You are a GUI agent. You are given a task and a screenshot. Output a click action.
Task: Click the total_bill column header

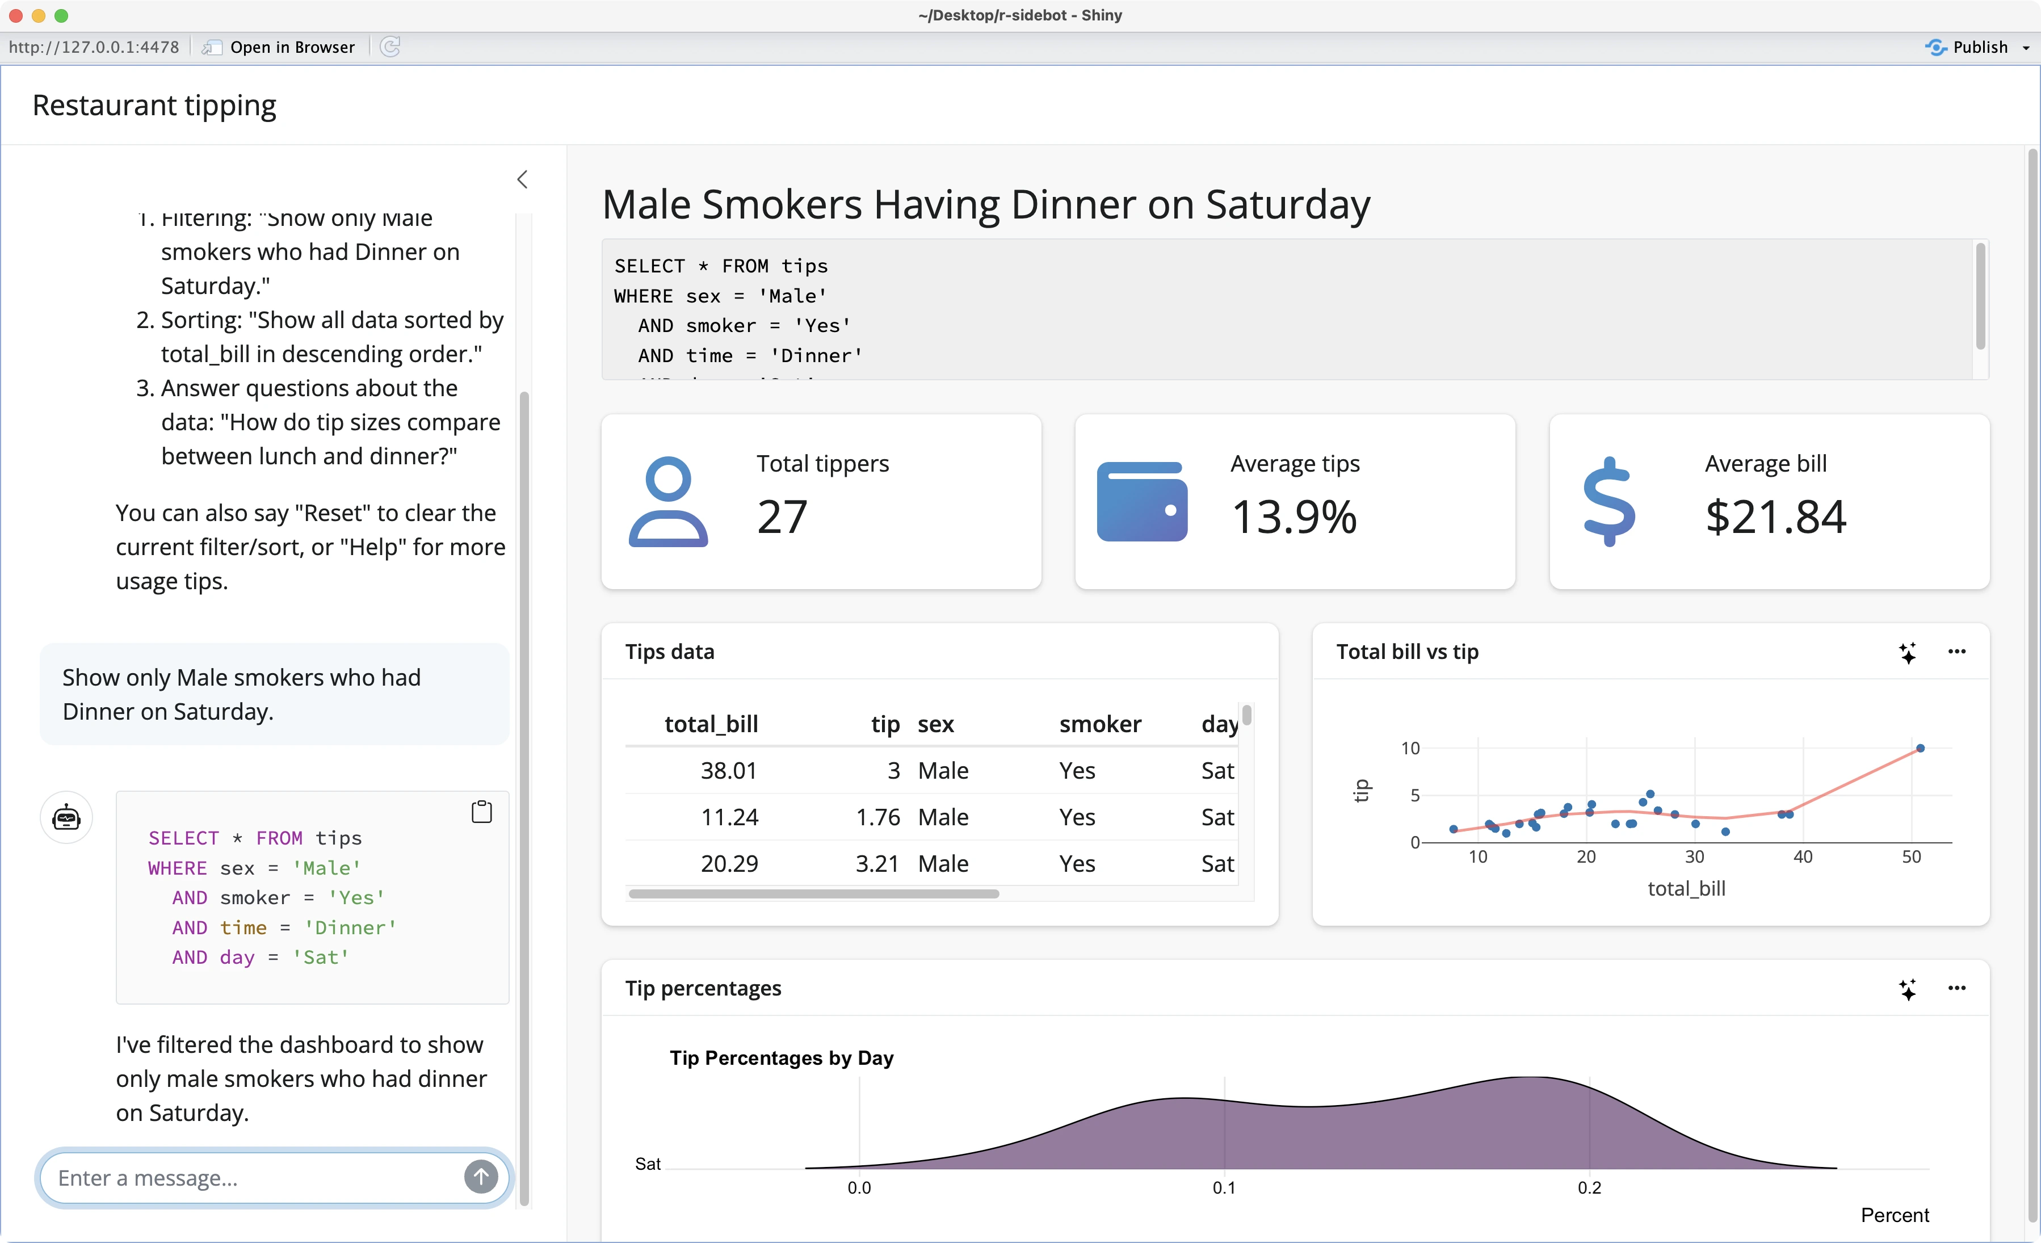coord(711,724)
